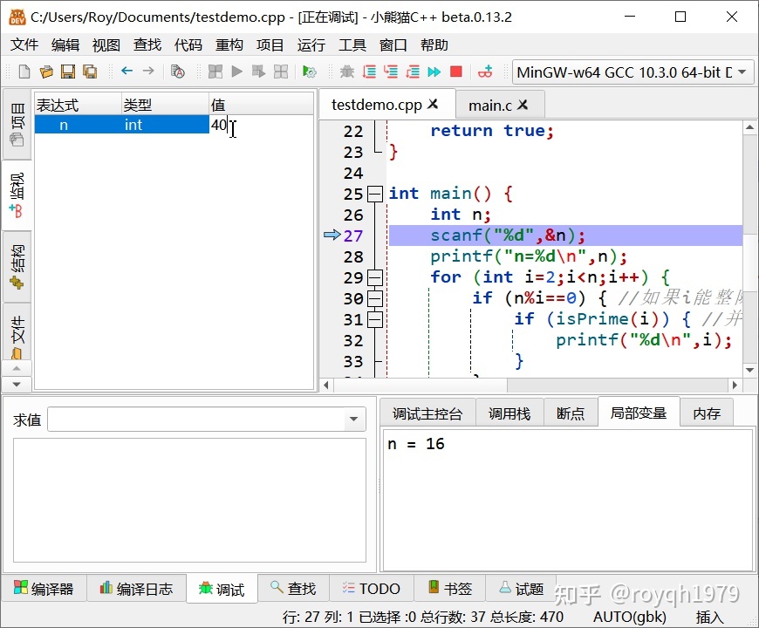Click the Save All icon
Screen dimensions: 759x628
click(x=90, y=72)
